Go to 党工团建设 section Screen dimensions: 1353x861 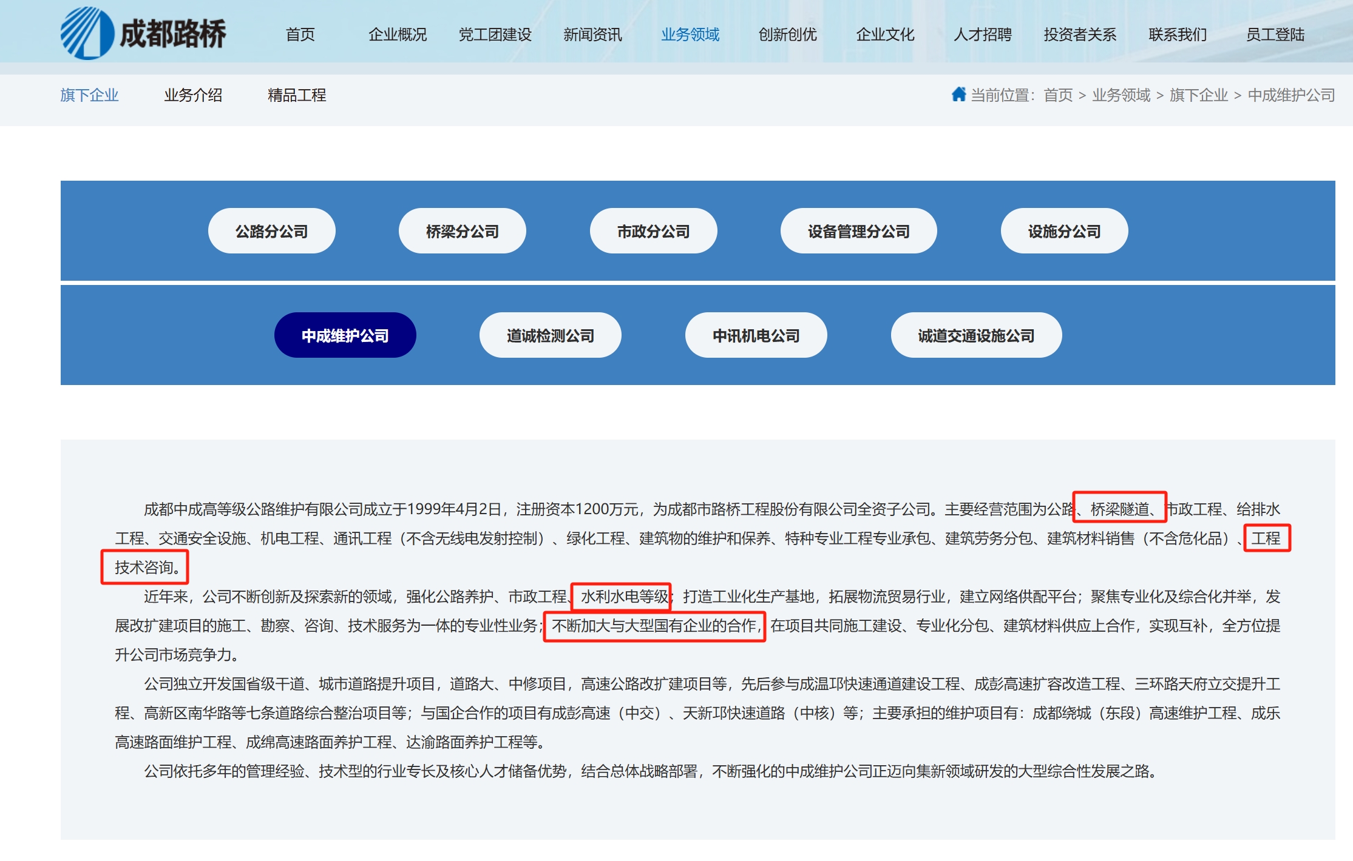point(495,35)
